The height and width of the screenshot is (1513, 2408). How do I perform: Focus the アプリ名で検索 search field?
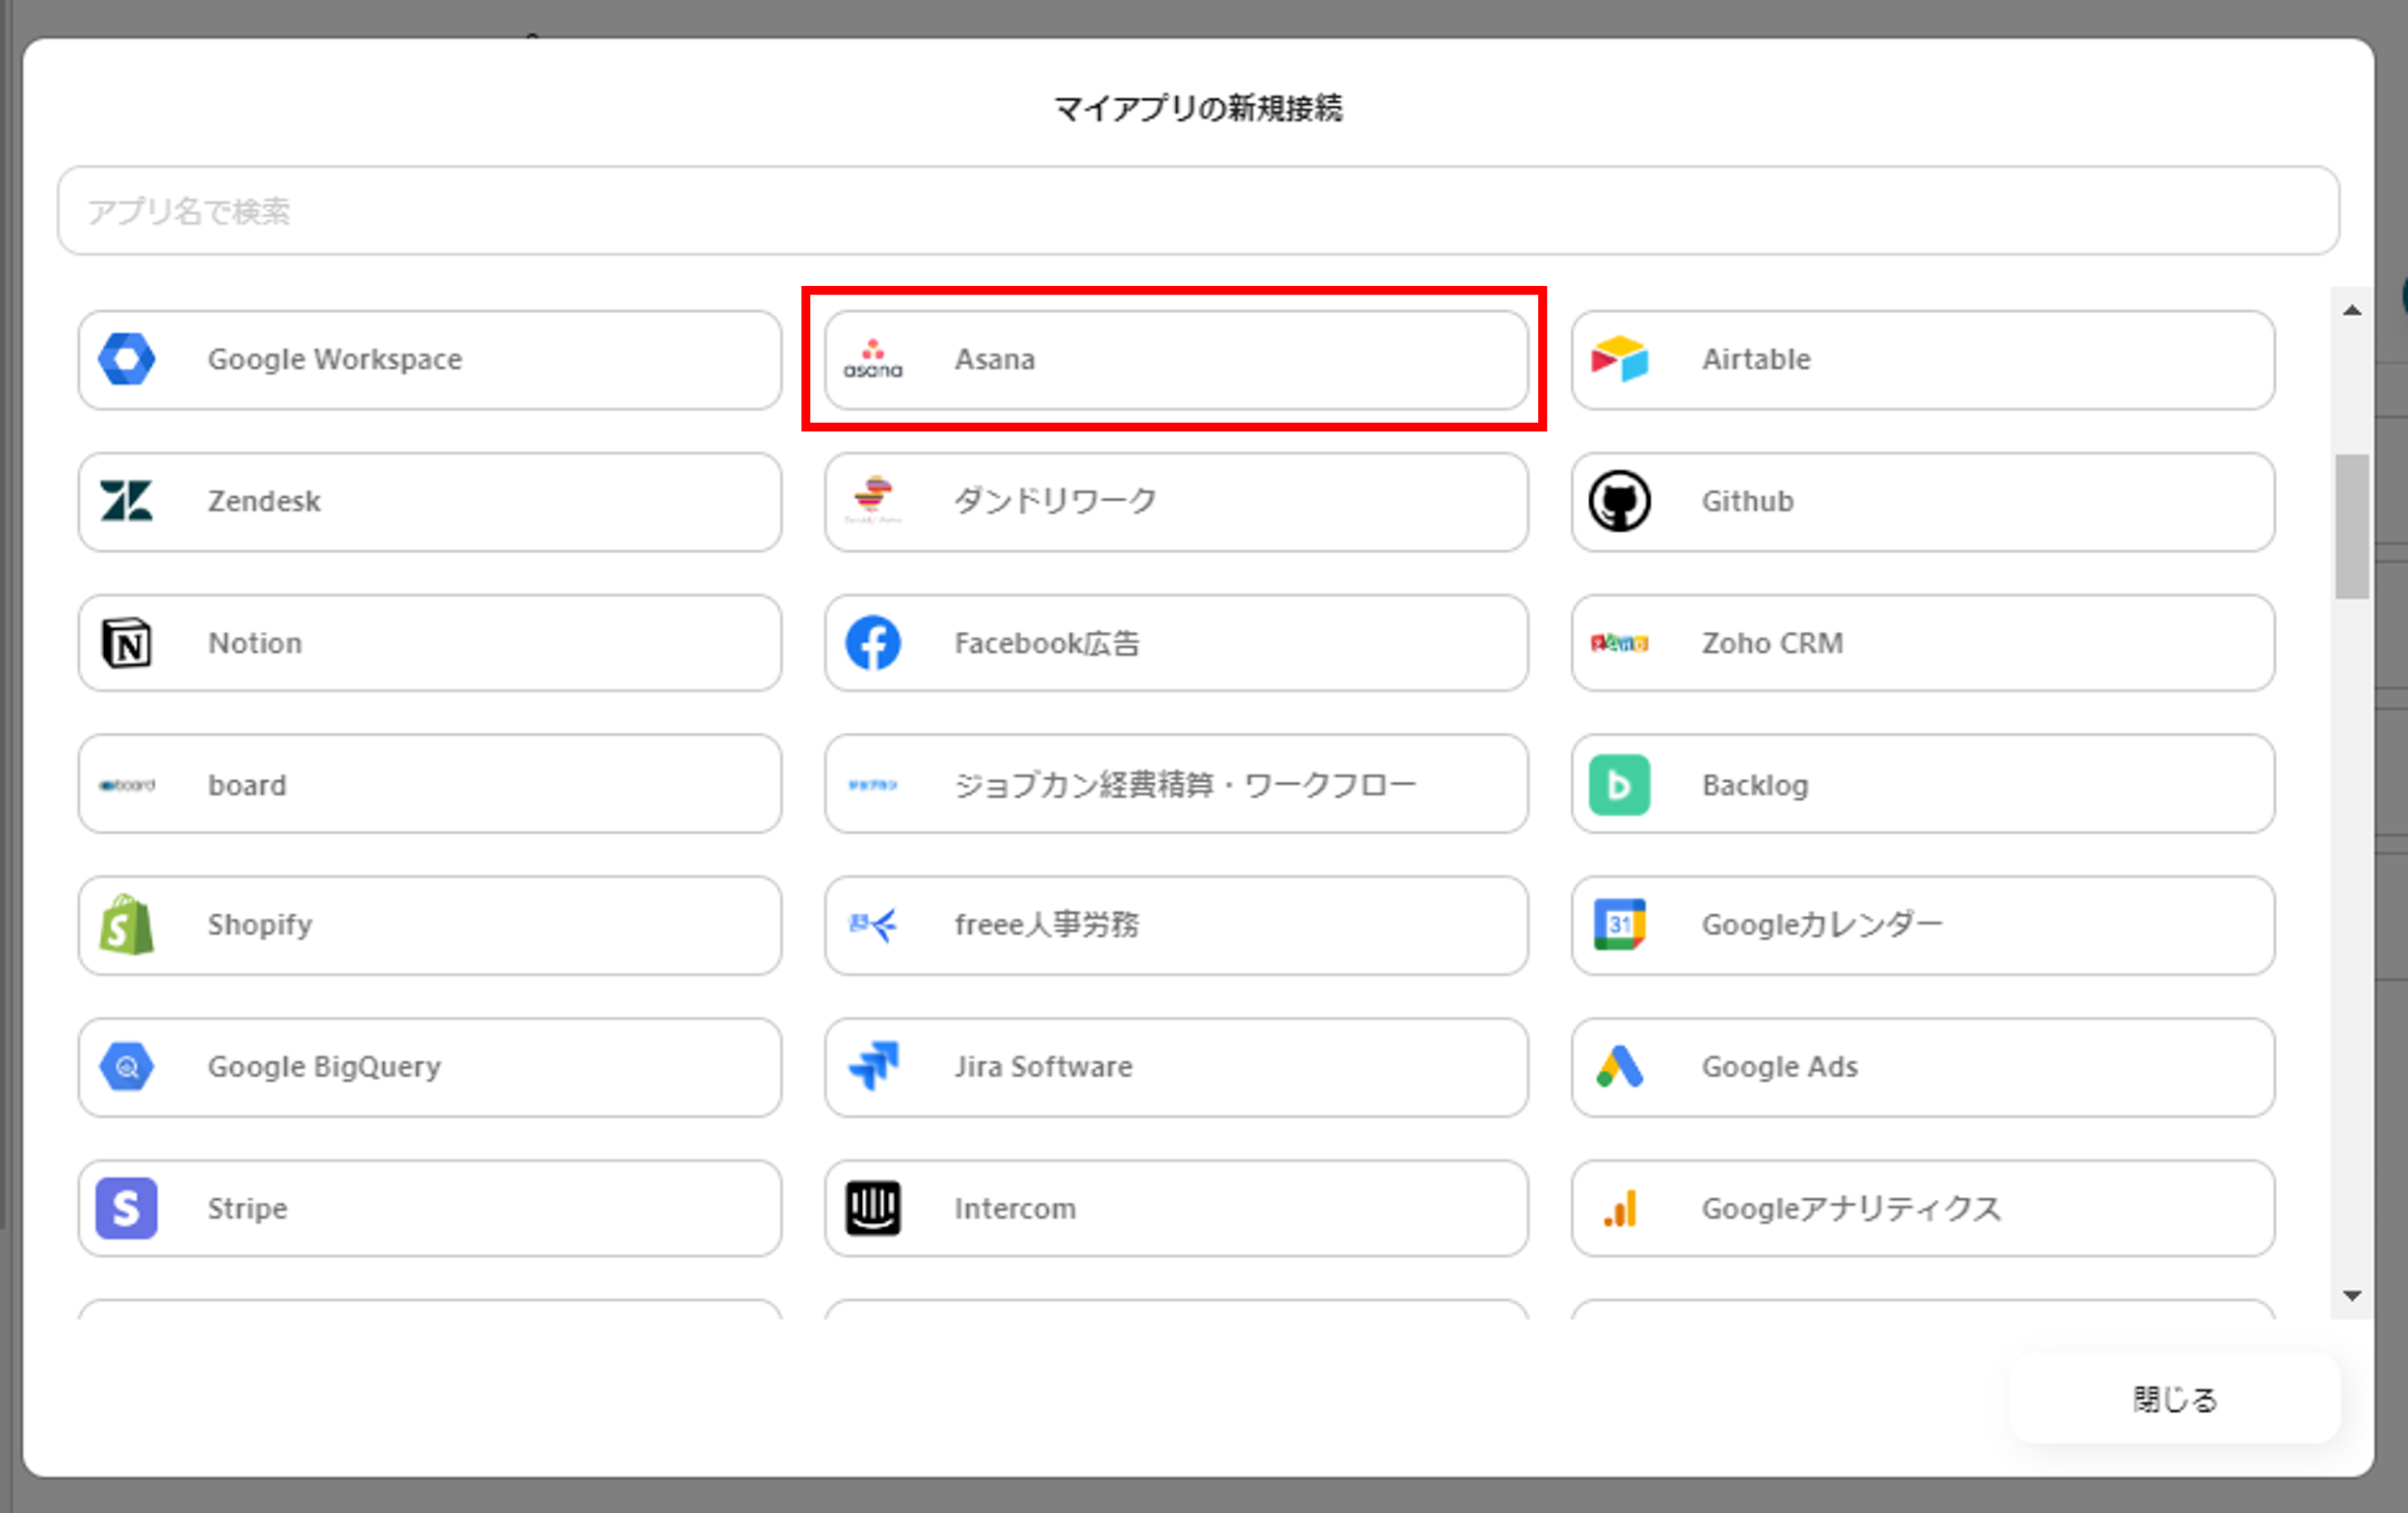1197,211
